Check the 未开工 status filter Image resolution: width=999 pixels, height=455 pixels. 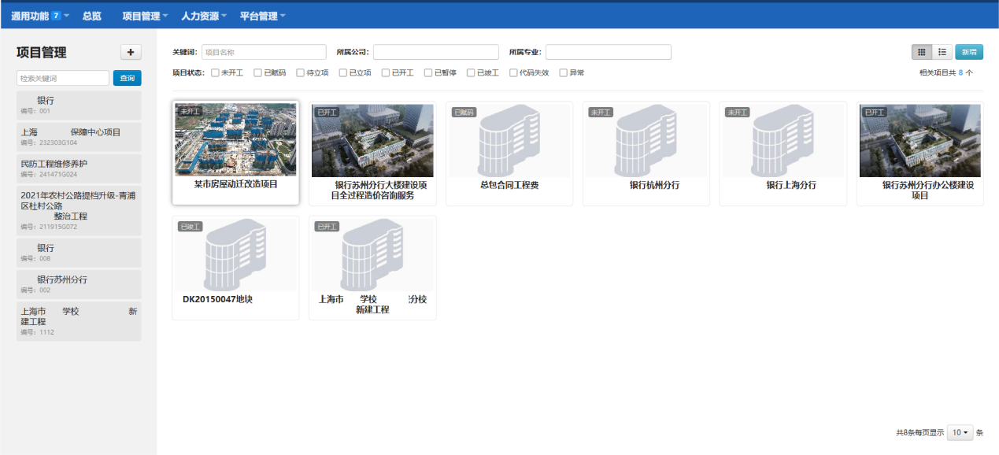coord(216,73)
